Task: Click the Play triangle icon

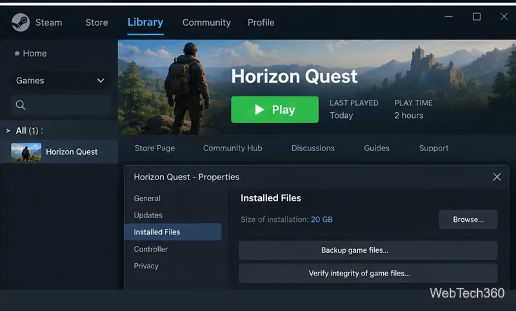Action: 259,110
